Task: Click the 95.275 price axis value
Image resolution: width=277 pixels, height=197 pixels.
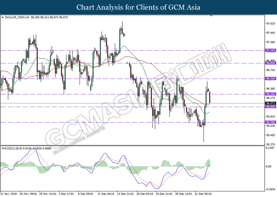Action: click(271, 145)
